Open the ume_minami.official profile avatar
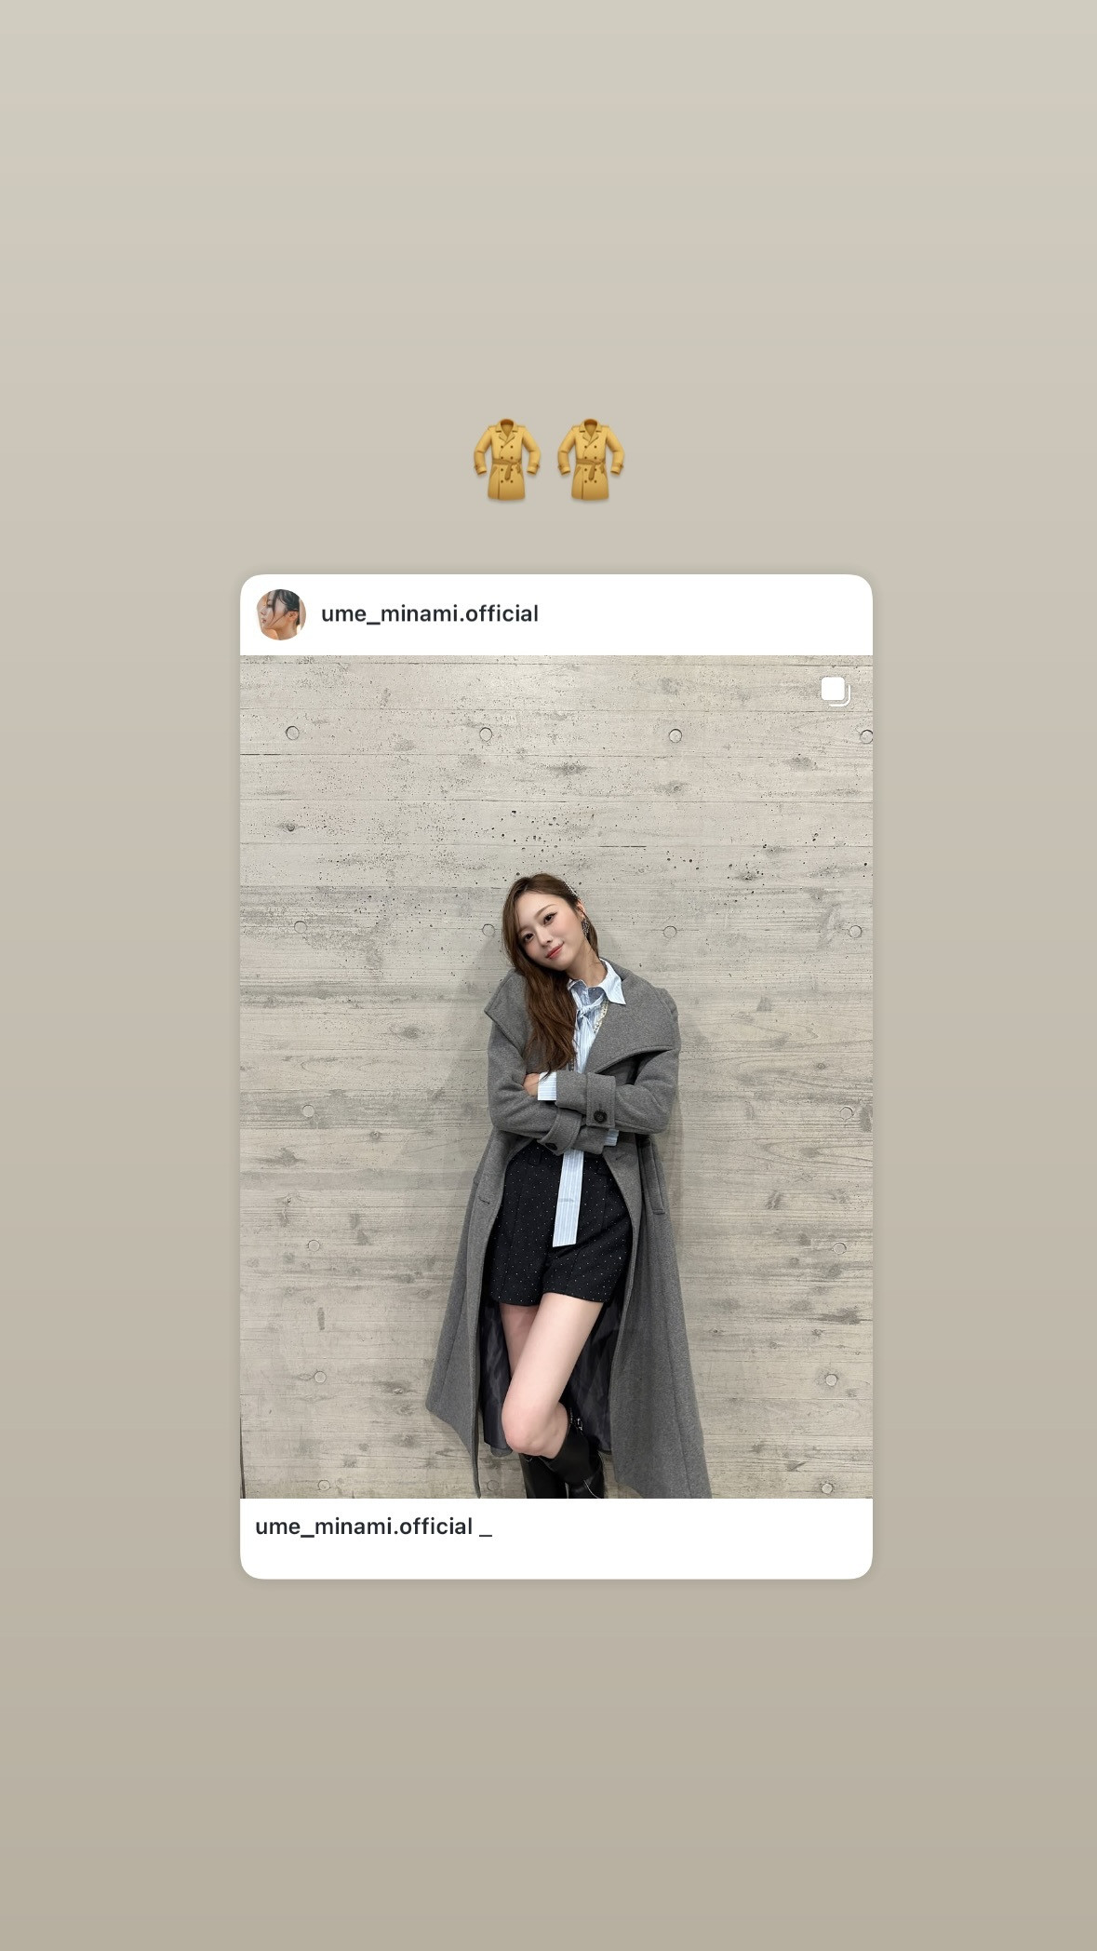This screenshot has width=1097, height=1951. pyautogui.click(x=281, y=614)
